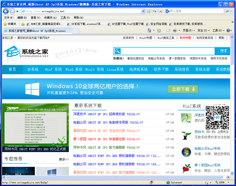
Task: Open search provider options dropdown arrow
Action: (x=232, y=11)
